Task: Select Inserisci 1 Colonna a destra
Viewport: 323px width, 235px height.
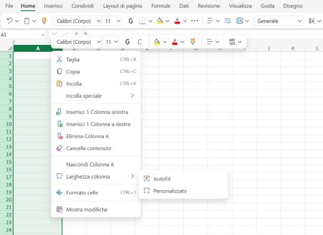Action: (96, 124)
